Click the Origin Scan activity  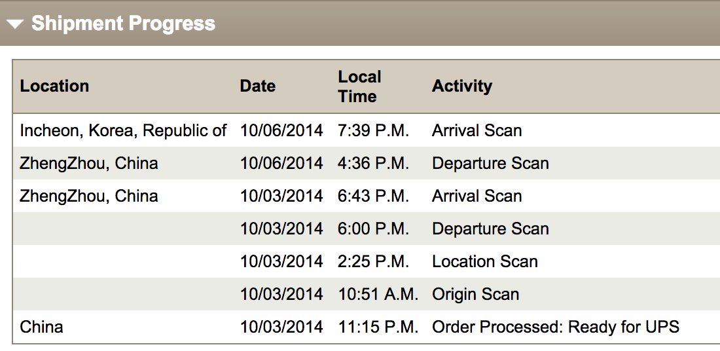tap(476, 294)
